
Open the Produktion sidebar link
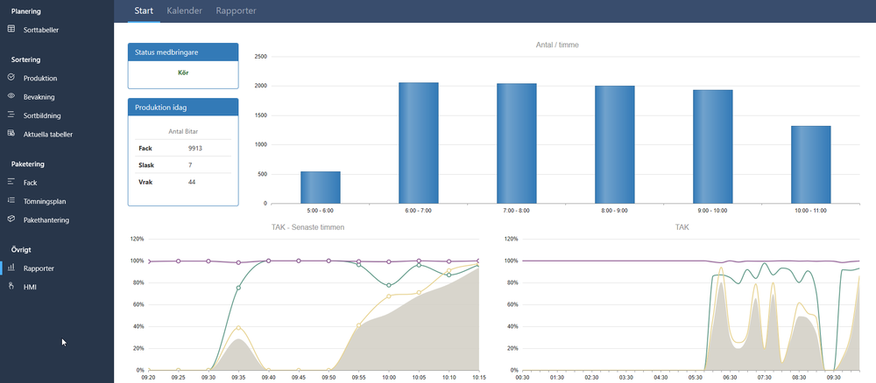pyautogui.click(x=40, y=78)
